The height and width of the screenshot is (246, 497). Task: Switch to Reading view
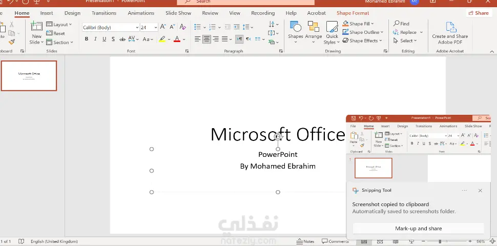[x=395, y=241]
